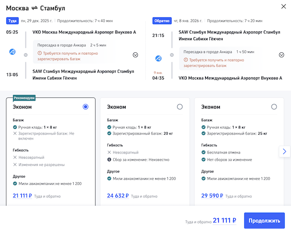
Task: Select the 21 111 ₽ Economy fare radio
Action: pyautogui.click(x=86, y=107)
